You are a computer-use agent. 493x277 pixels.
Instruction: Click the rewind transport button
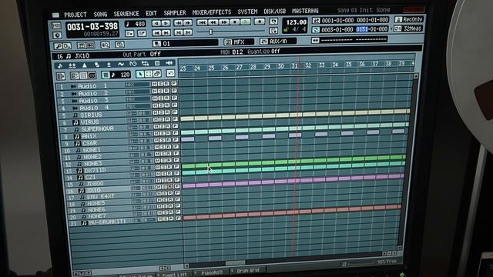click(213, 22)
